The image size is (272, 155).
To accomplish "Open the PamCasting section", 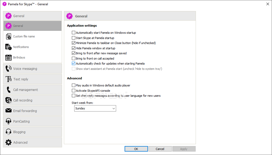I will [x=32, y=121].
